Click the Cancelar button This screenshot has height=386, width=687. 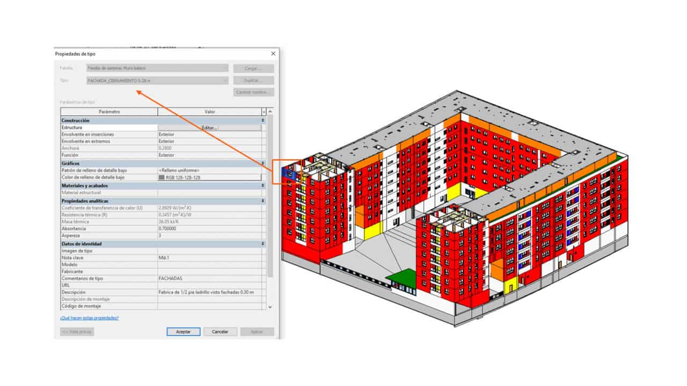click(220, 332)
